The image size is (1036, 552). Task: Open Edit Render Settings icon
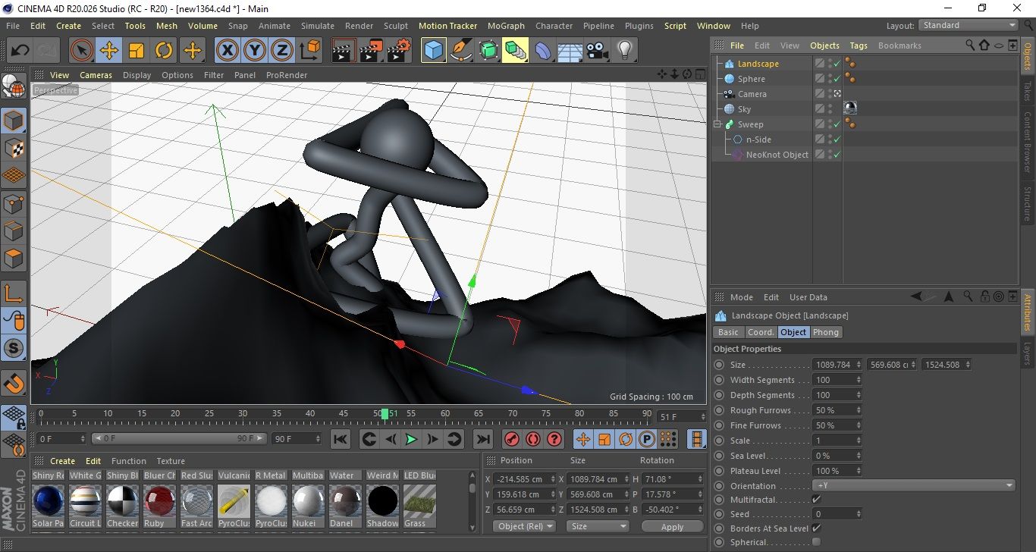click(x=399, y=51)
